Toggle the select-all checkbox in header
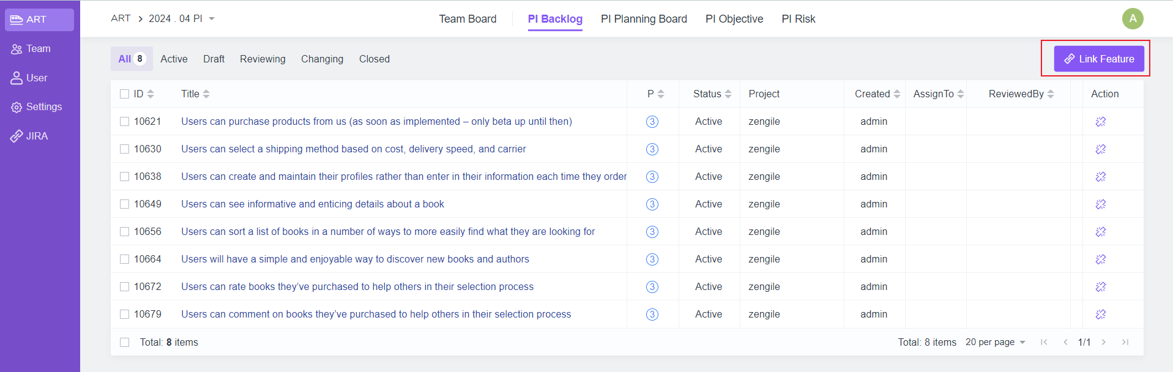Image resolution: width=1173 pixels, height=372 pixels. tap(125, 94)
